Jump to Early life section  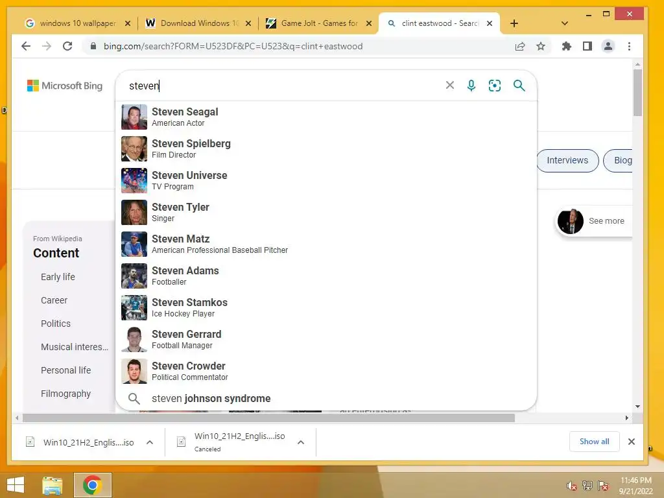click(58, 277)
